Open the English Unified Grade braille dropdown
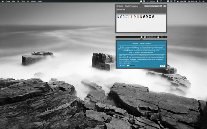207x129 pixels. tap(153, 6)
